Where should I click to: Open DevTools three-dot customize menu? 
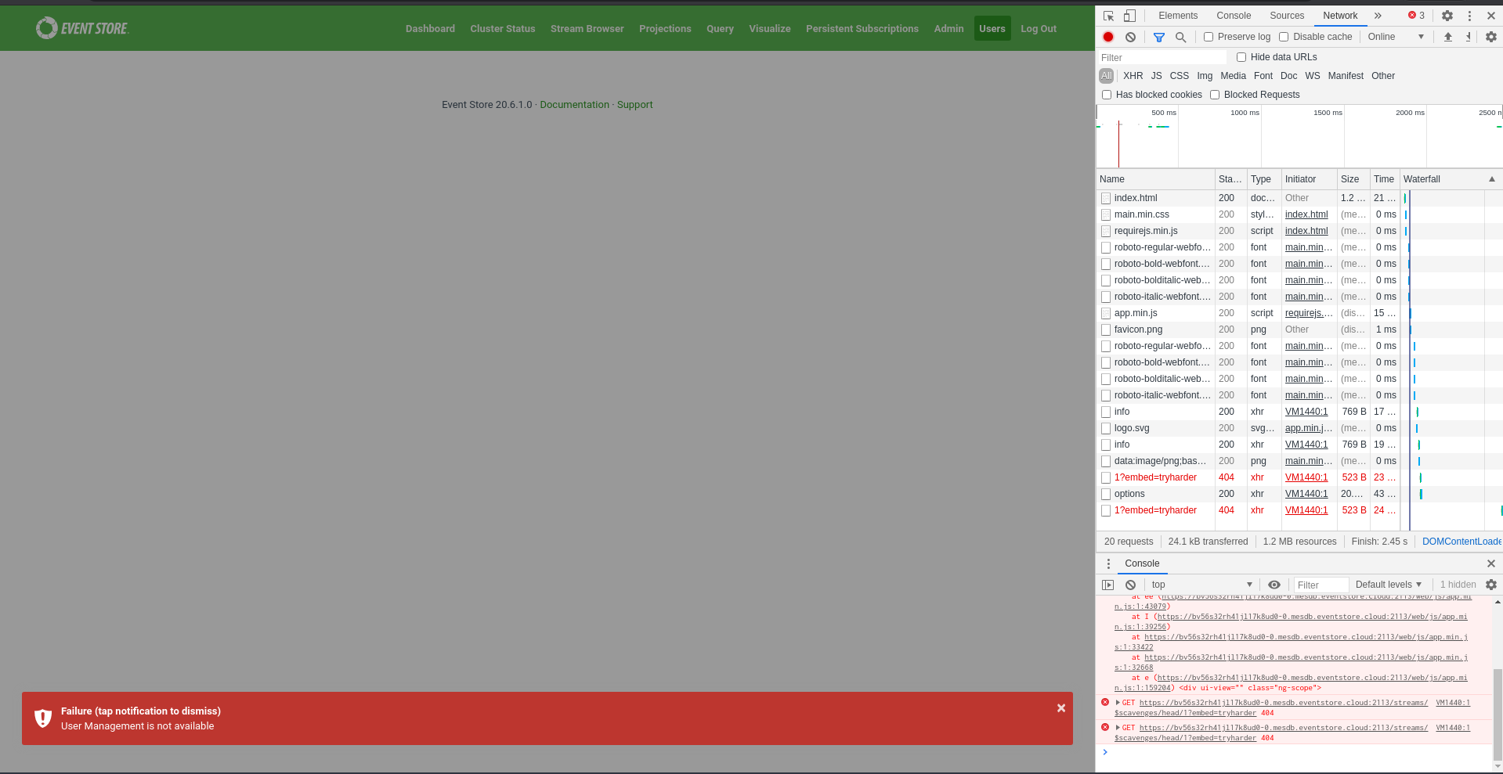click(1469, 16)
